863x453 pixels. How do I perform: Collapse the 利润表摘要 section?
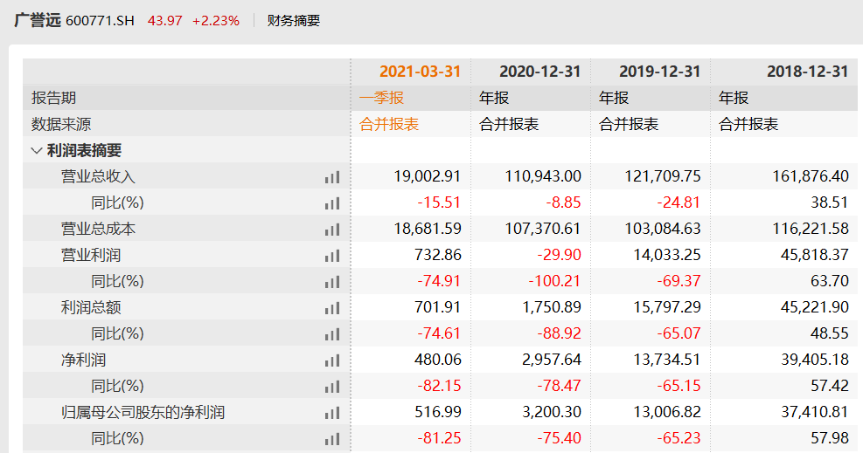37,150
